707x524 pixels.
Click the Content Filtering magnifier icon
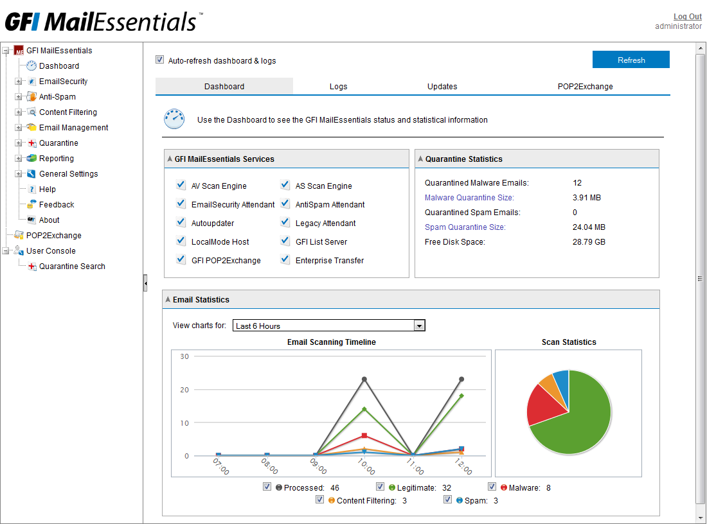point(31,112)
